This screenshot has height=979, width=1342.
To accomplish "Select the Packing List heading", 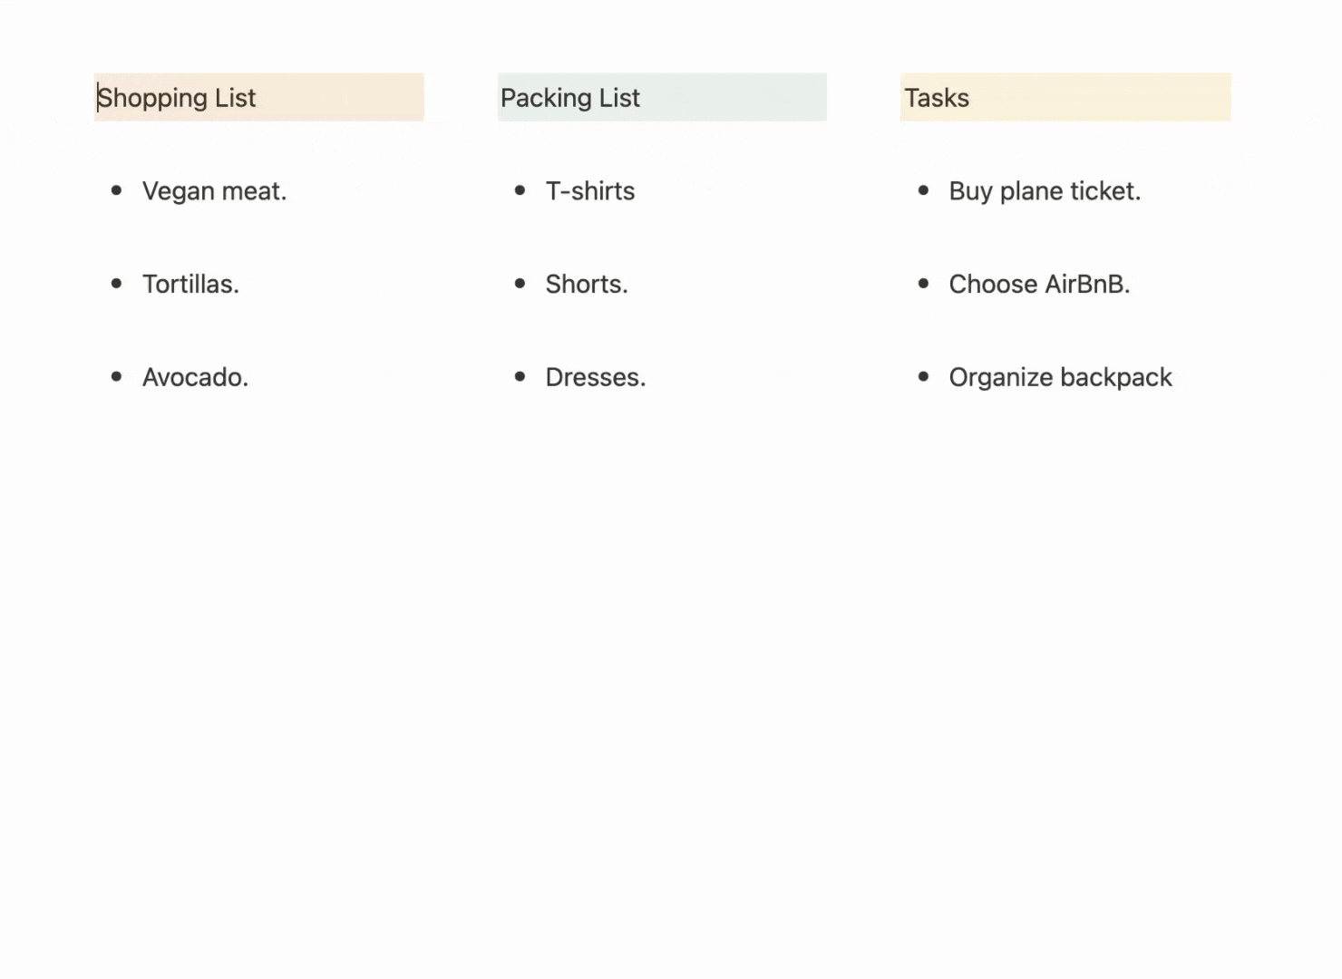I will tap(662, 97).
